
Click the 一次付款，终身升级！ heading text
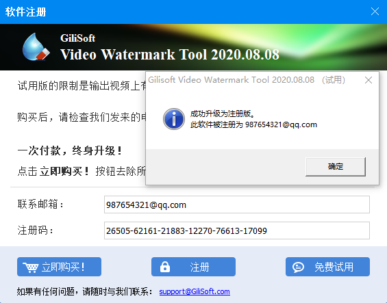click(69, 150)
